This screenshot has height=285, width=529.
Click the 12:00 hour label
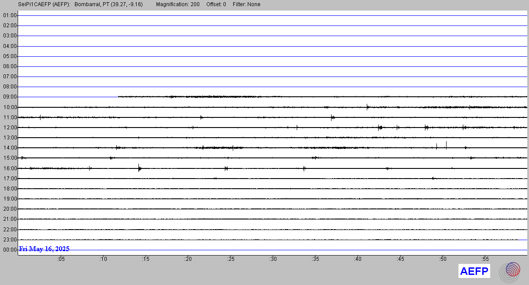point(10,128)
